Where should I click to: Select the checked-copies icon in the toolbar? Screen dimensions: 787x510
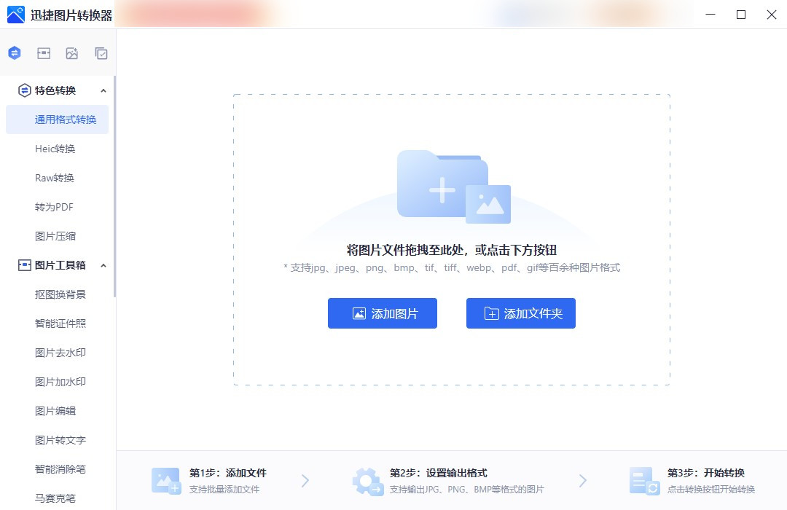click(101, 52)
